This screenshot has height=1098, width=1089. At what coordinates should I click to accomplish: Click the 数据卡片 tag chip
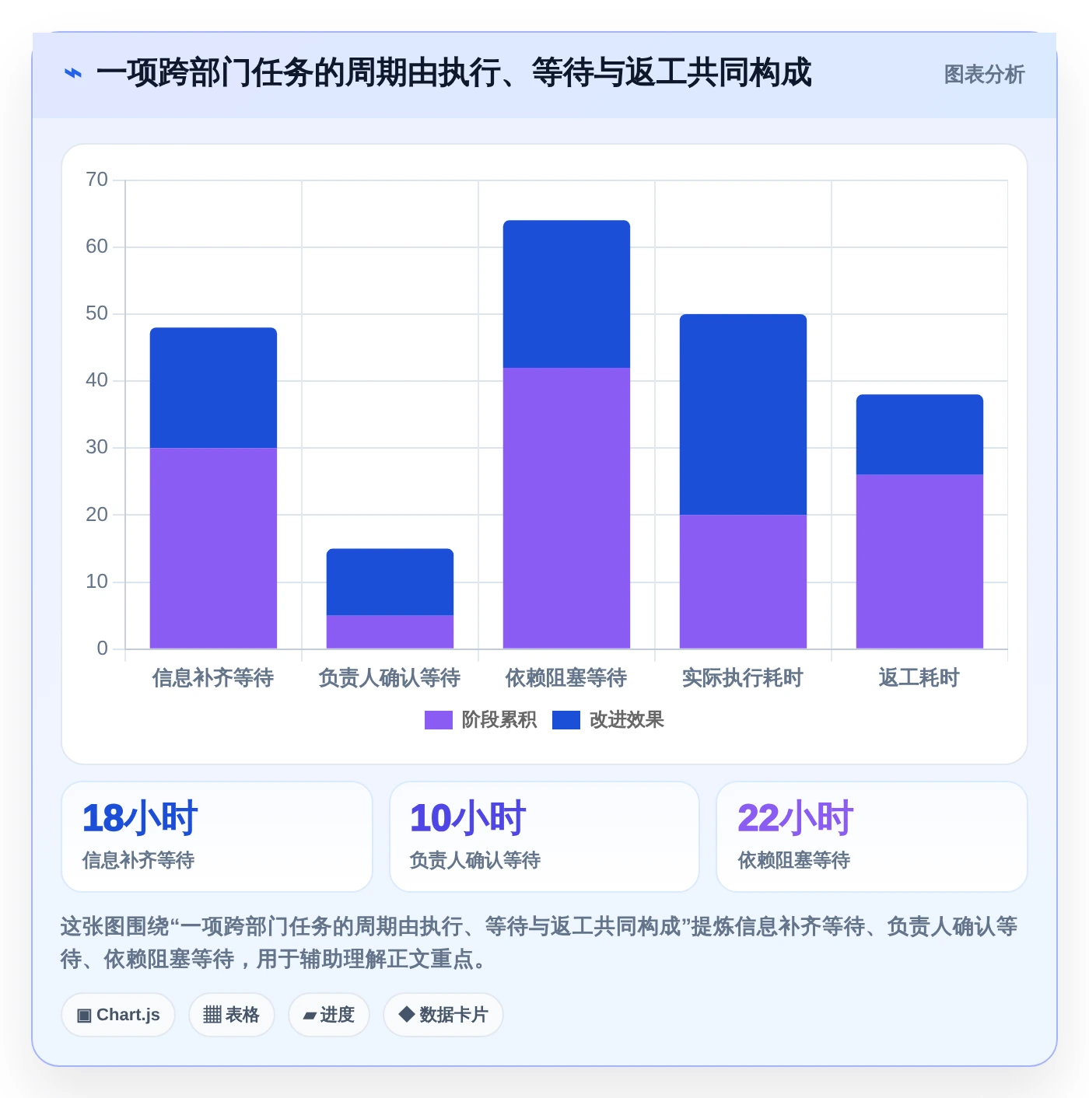pos(443,1015)
